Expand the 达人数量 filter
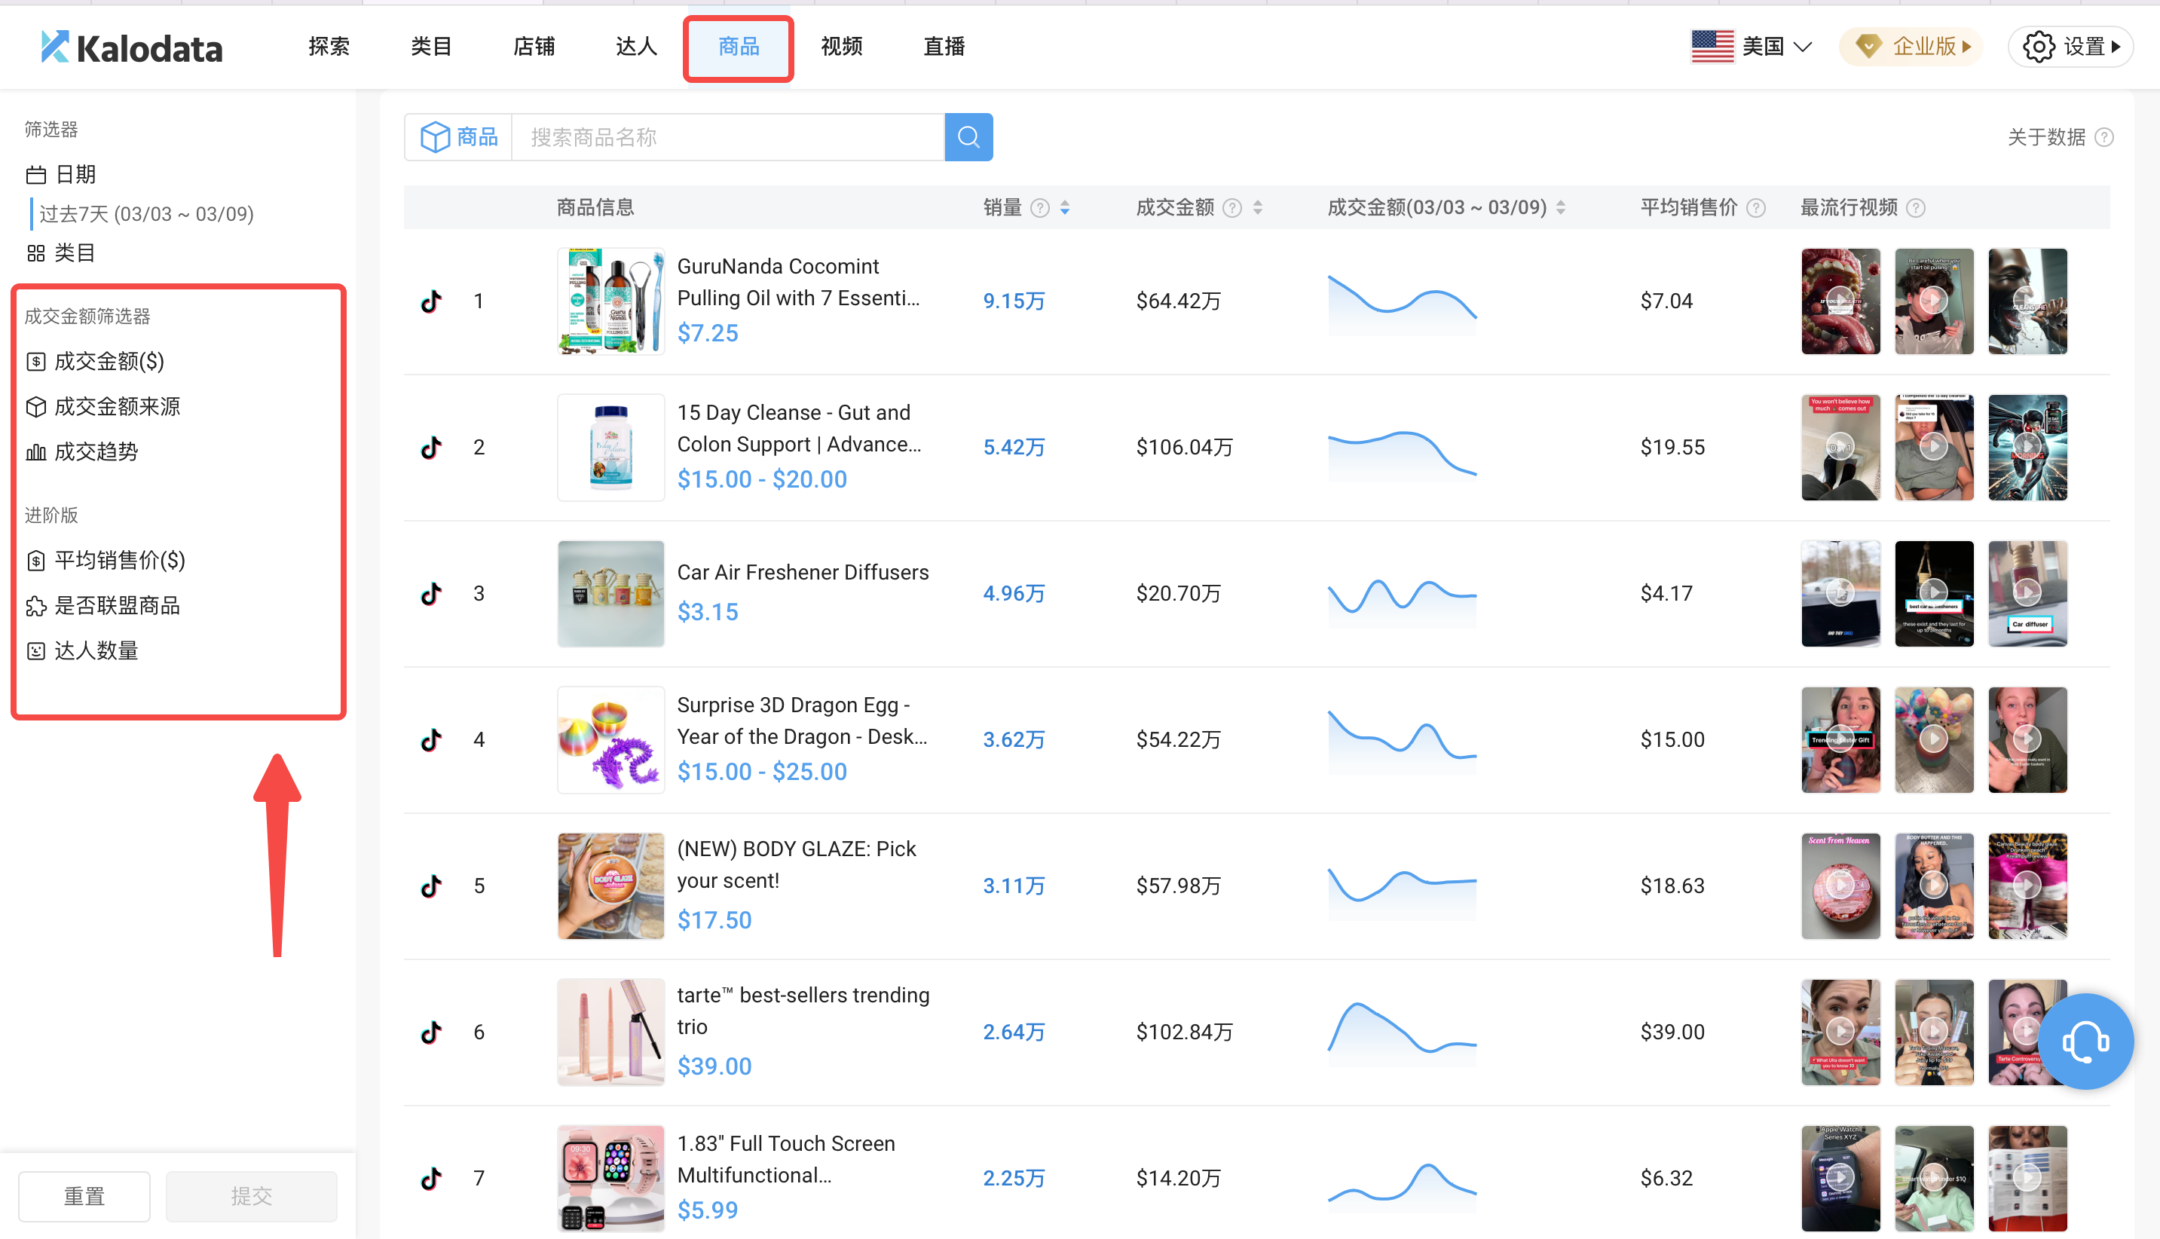Screen dimensions: 2160x1239 [x=81, y=651]
